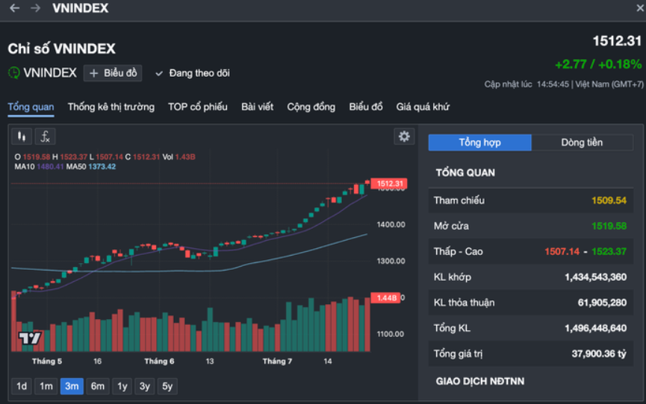Screen dimensions: 646x404
Task: Open chart settings gear
Action: pyautogui.click(x=404, y=136)
